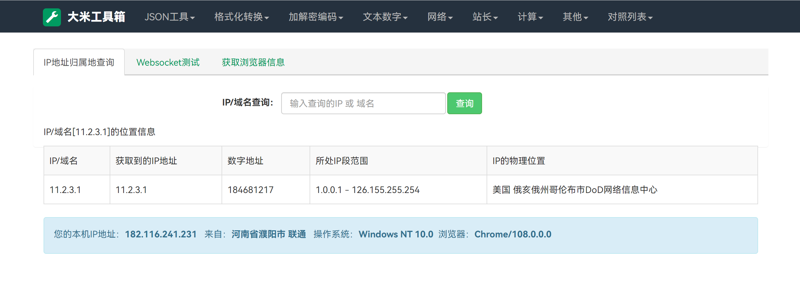The image size is (800, 285).
Task: Click the 美国 俄亥俄州 physical location cell
Action: tap(575, 190)
